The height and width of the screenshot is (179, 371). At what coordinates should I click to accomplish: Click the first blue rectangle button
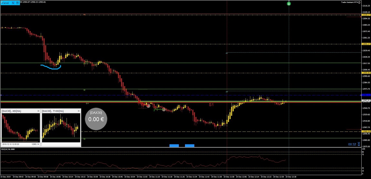174,146
